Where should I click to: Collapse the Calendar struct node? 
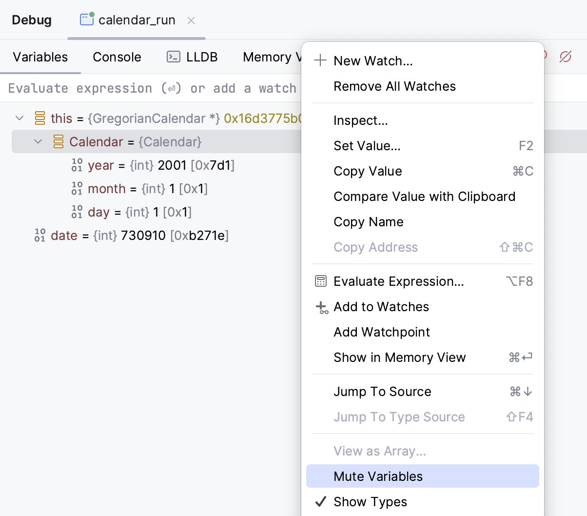(38, 141)
